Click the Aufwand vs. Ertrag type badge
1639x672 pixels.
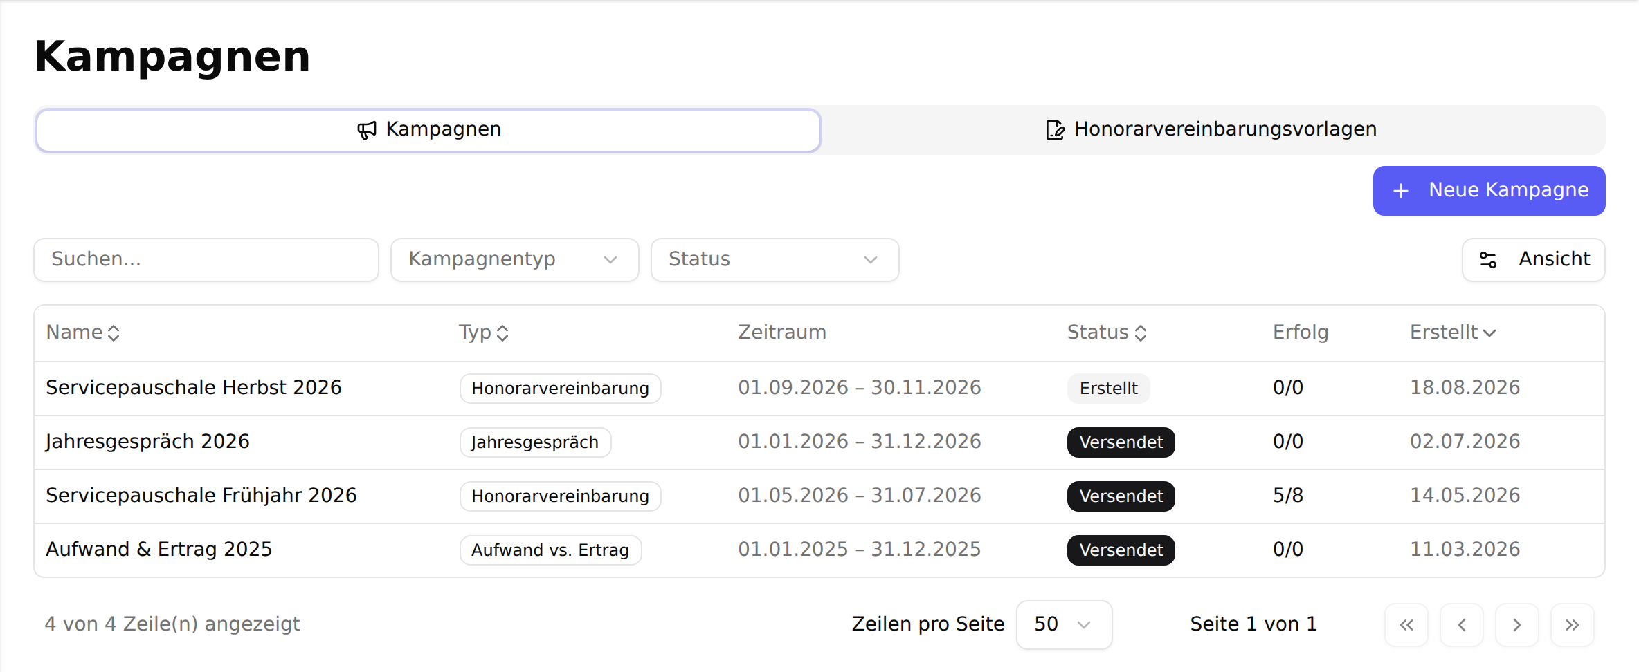click(x=550, y=550)
